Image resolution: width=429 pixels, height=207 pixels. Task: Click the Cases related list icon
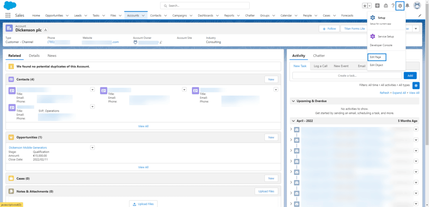[11, 178]
